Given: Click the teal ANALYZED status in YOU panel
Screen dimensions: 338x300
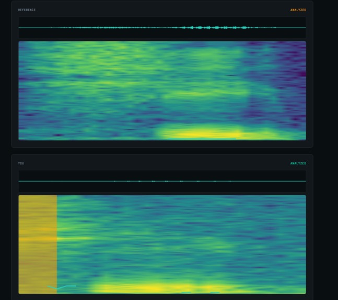Looking at the screenshot, I should click(298, 163).
